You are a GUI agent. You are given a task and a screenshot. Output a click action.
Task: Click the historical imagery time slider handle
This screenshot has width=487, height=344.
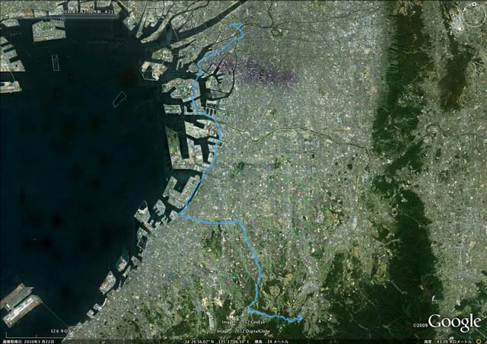(x=63, y=18)
